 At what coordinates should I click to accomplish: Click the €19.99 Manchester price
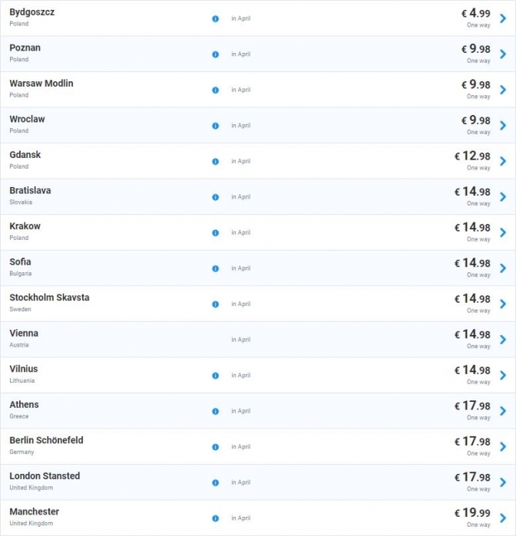point(472,513)
